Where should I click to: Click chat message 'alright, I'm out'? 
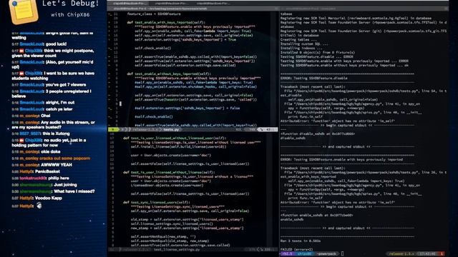coord(60,103)
